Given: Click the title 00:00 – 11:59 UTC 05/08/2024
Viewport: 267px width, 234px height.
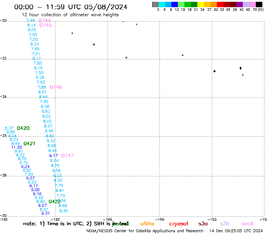Looking at the screenshot, I should (71, 7).
